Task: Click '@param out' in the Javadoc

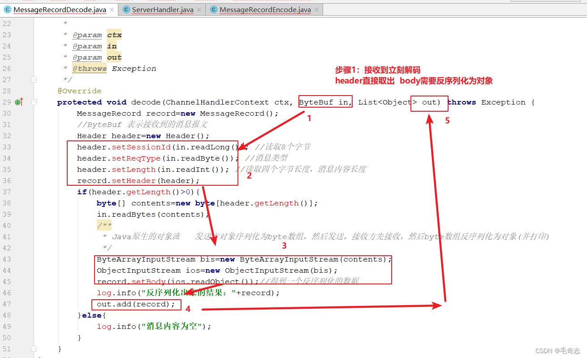Action: coord(97,57)
